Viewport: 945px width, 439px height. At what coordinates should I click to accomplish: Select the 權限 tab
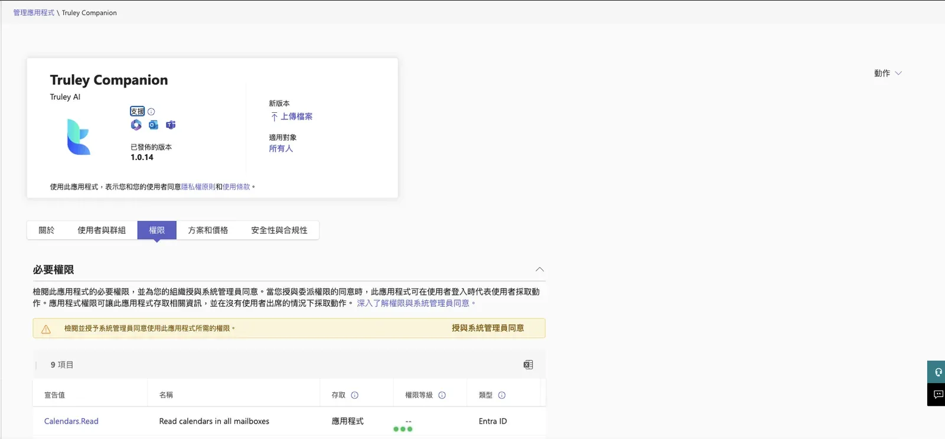coord(157,230)
